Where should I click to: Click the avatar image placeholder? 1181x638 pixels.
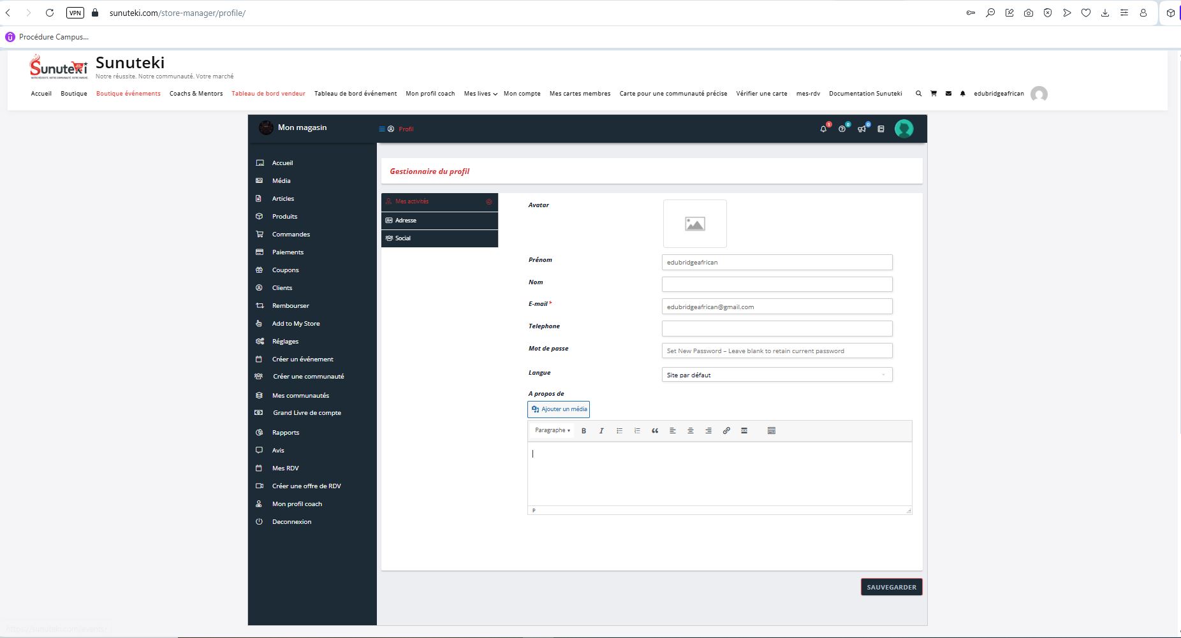pos(694,224)
